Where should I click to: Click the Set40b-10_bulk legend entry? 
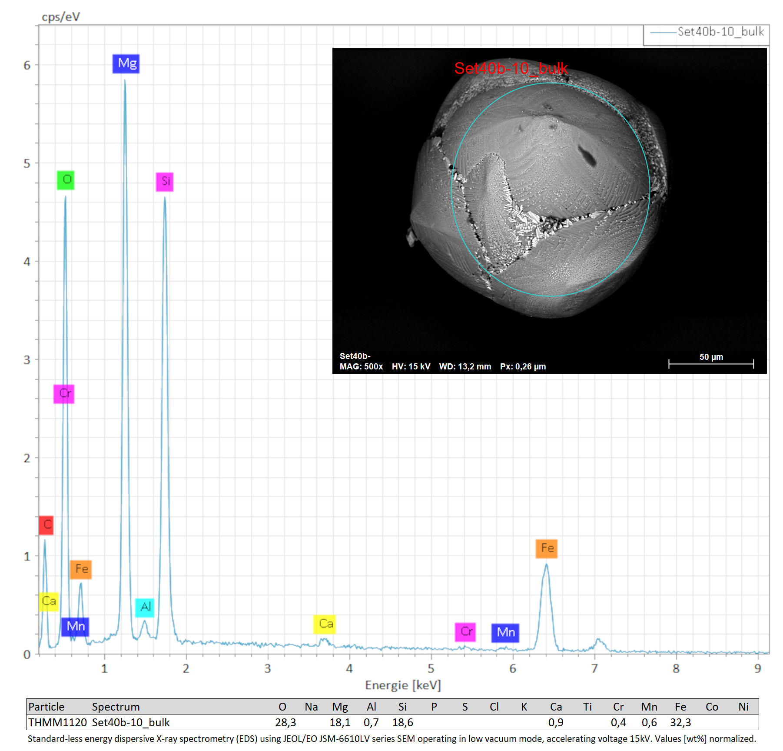pos(707,32)
